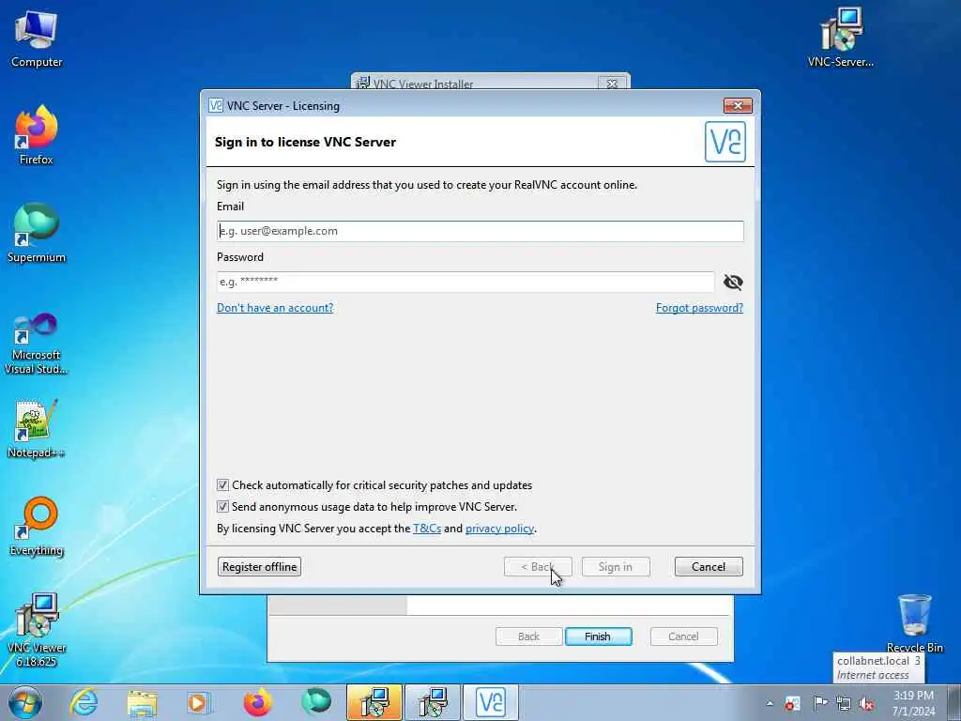Viewport: 961px width, 721px height.
Task: Click the Action Center flag tray icon
Action: point(819,703)
